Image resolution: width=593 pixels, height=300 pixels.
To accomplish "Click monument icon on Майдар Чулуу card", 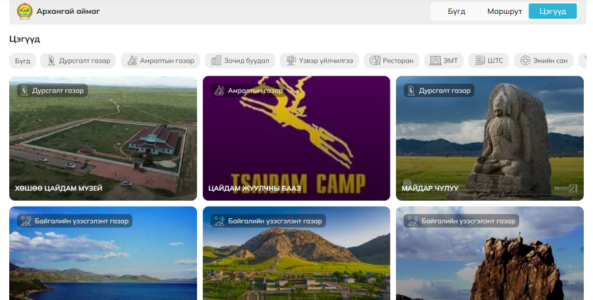I will point(411,91).
